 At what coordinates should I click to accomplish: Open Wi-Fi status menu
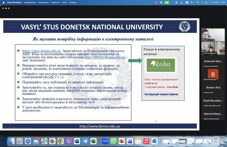pos(198,2)
